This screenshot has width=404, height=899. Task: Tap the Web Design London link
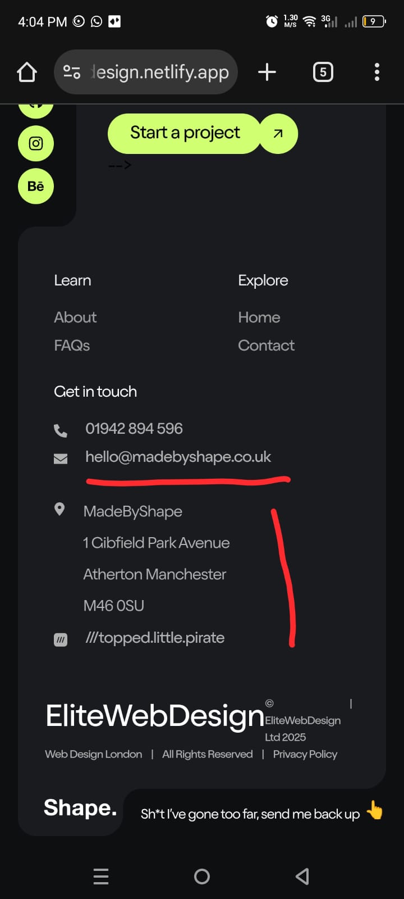pyautogui.click(x=94, y=754)
